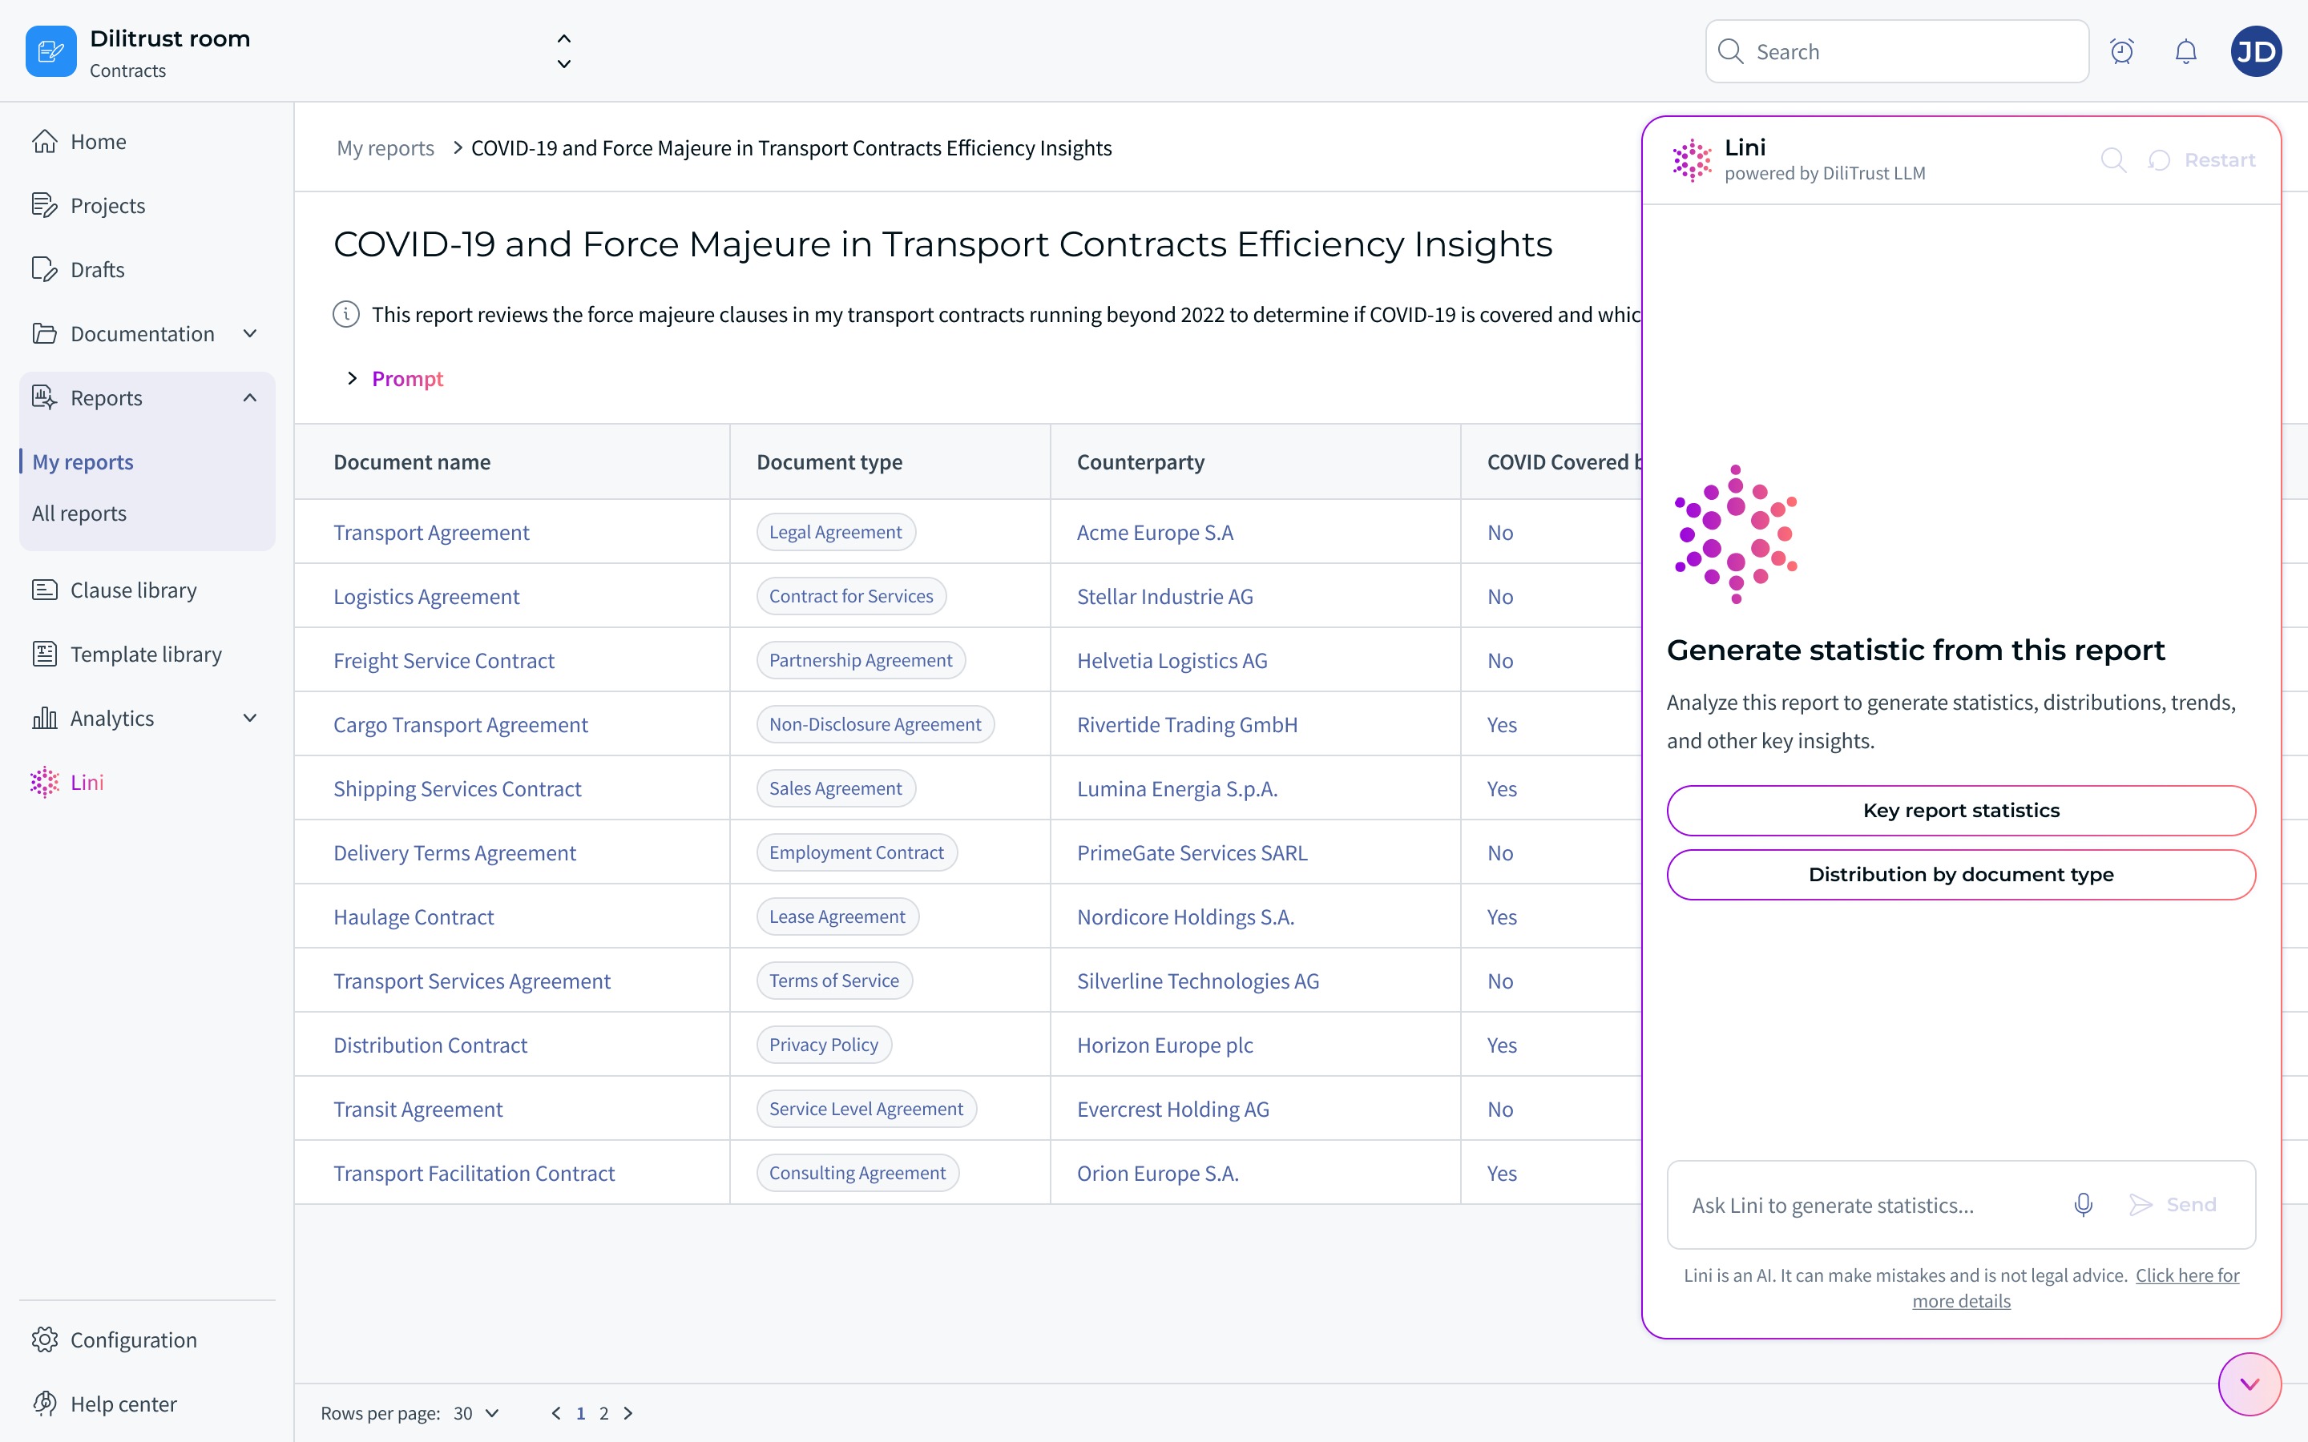Open rows per page dropdown
Viewport: 2308px width, 1442px height.
477,1412
